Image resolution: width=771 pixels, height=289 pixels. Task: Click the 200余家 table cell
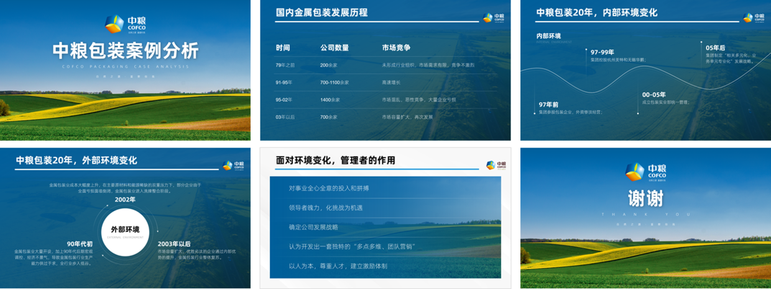click(328, 65)
